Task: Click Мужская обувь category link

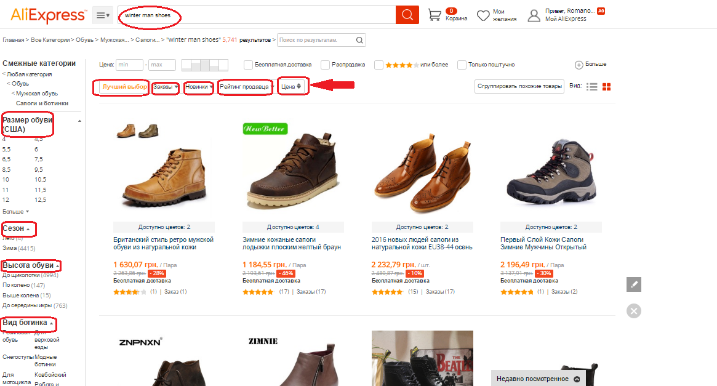Action: 36,94
